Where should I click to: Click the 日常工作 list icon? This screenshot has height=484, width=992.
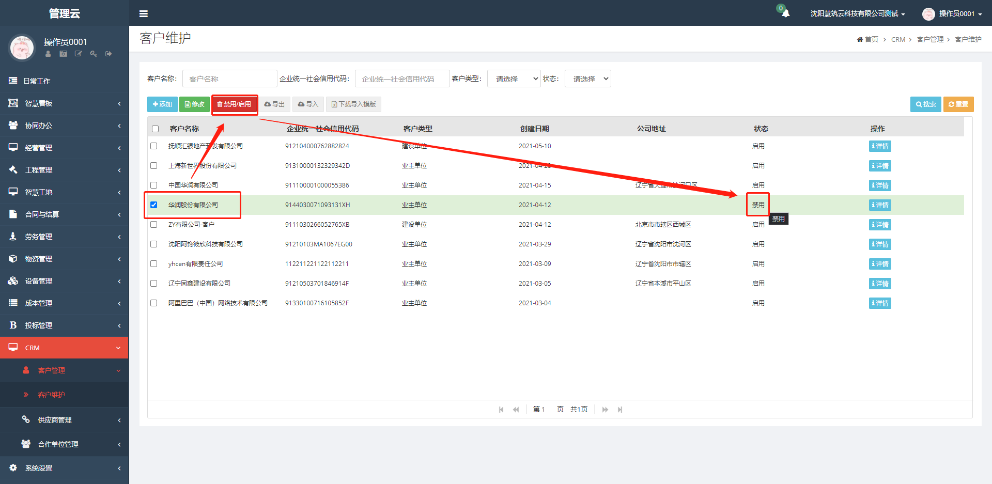[13, 81]
